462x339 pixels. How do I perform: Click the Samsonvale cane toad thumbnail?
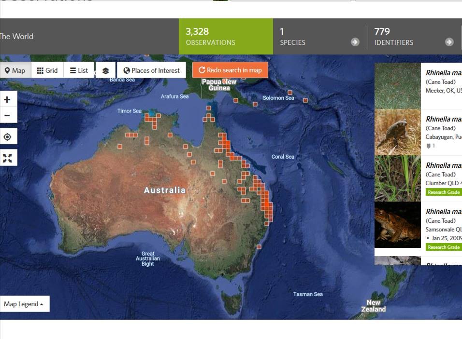(x=398, y=225)
